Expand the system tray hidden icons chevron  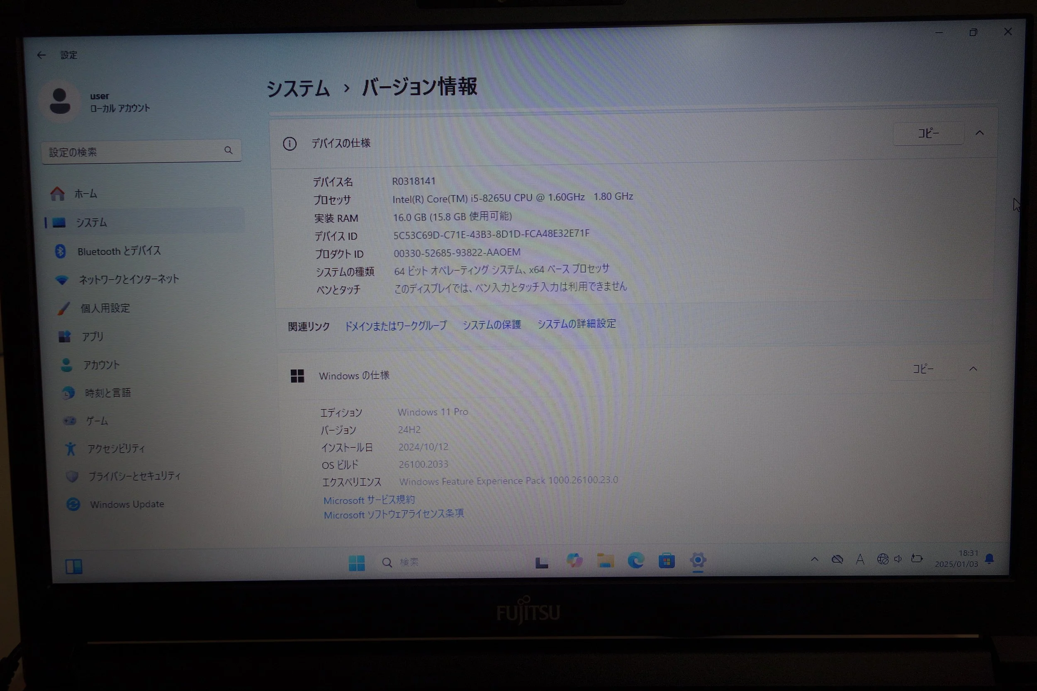814,559
